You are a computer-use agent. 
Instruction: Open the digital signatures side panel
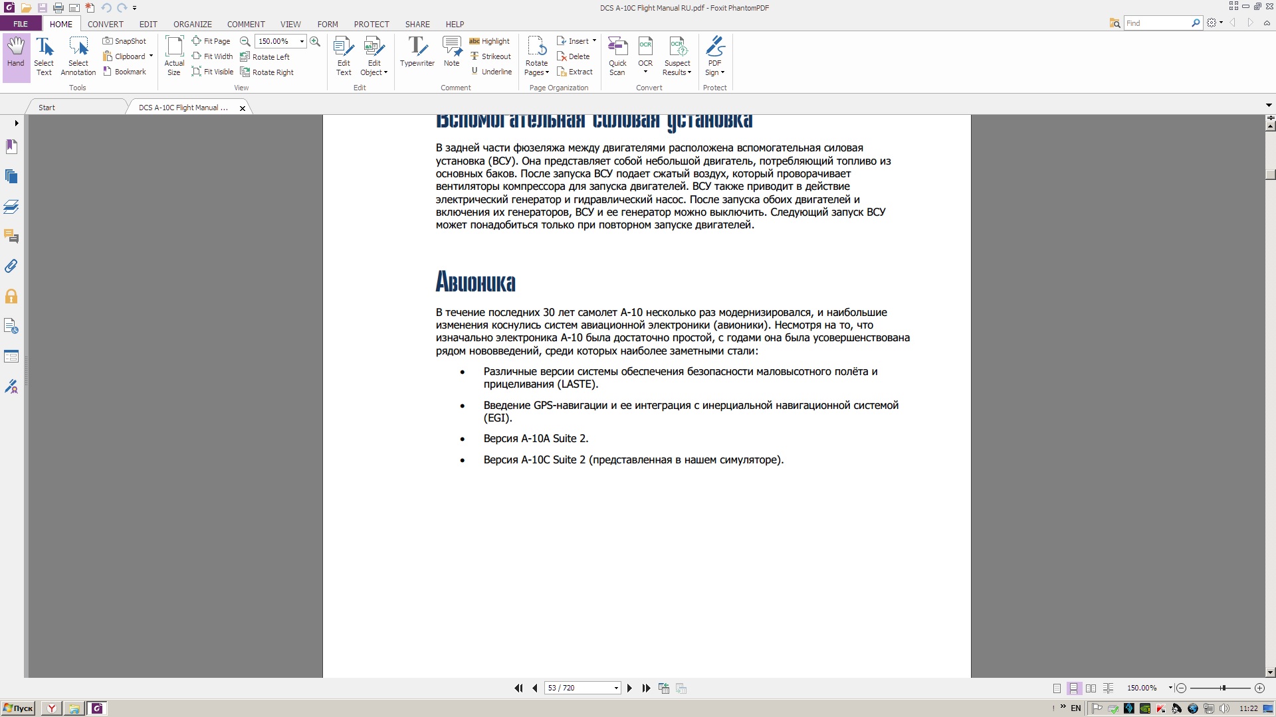[11, 386]
